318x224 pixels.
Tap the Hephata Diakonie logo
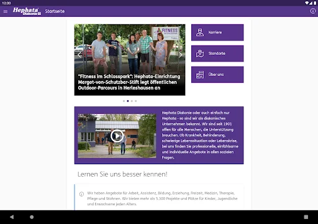pyautogui.click(x=27, y=11)
